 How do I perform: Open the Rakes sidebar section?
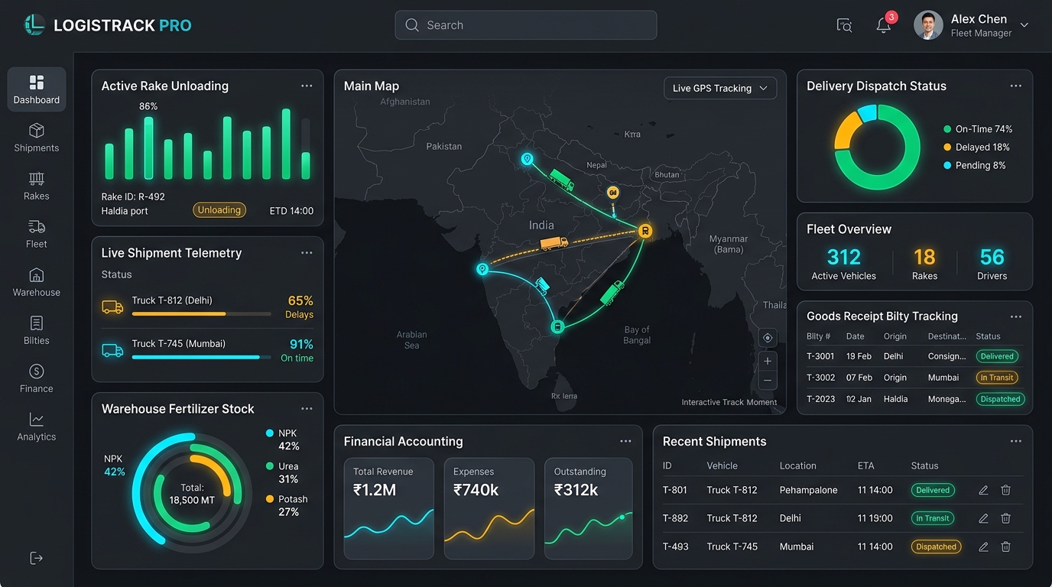pos(37,186)
